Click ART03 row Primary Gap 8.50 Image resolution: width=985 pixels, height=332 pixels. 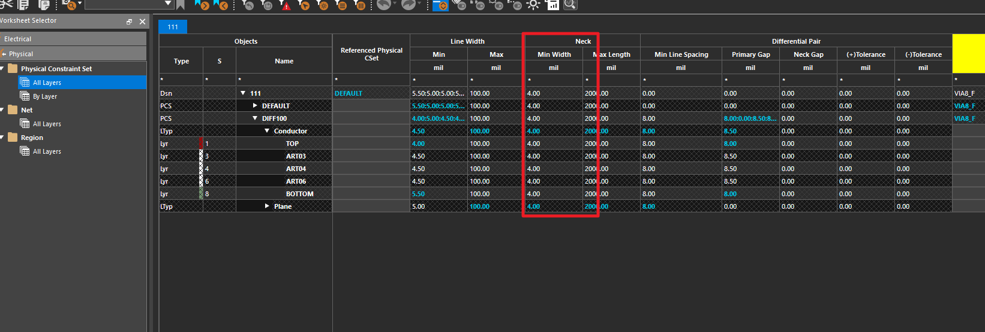click(x=750, y=156)
